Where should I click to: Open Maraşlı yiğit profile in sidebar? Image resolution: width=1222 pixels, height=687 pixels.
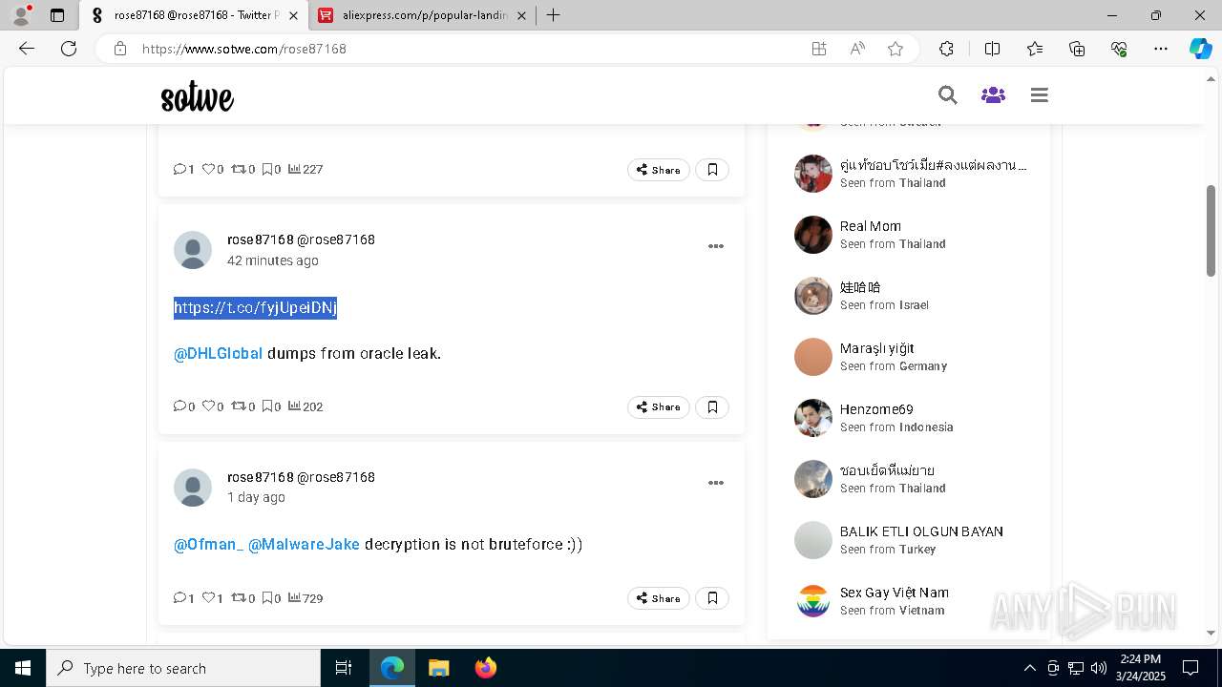876,348
